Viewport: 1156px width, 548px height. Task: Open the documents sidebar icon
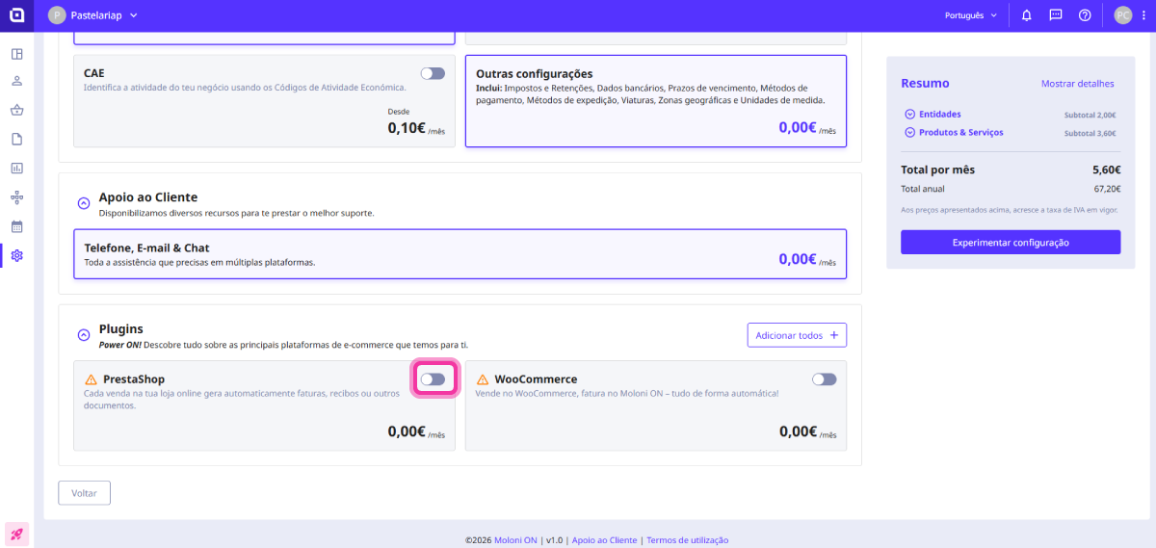tap(16, 139)
